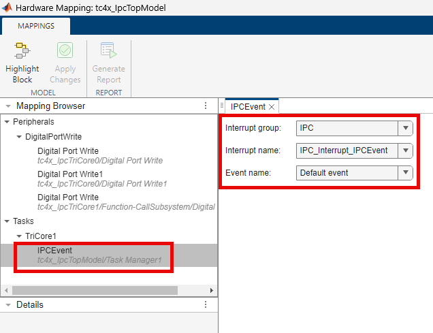Viewport: 433px width, 333px height.
Task: Click the horizontal scrollbar right arrow
Action: (212, 290)
